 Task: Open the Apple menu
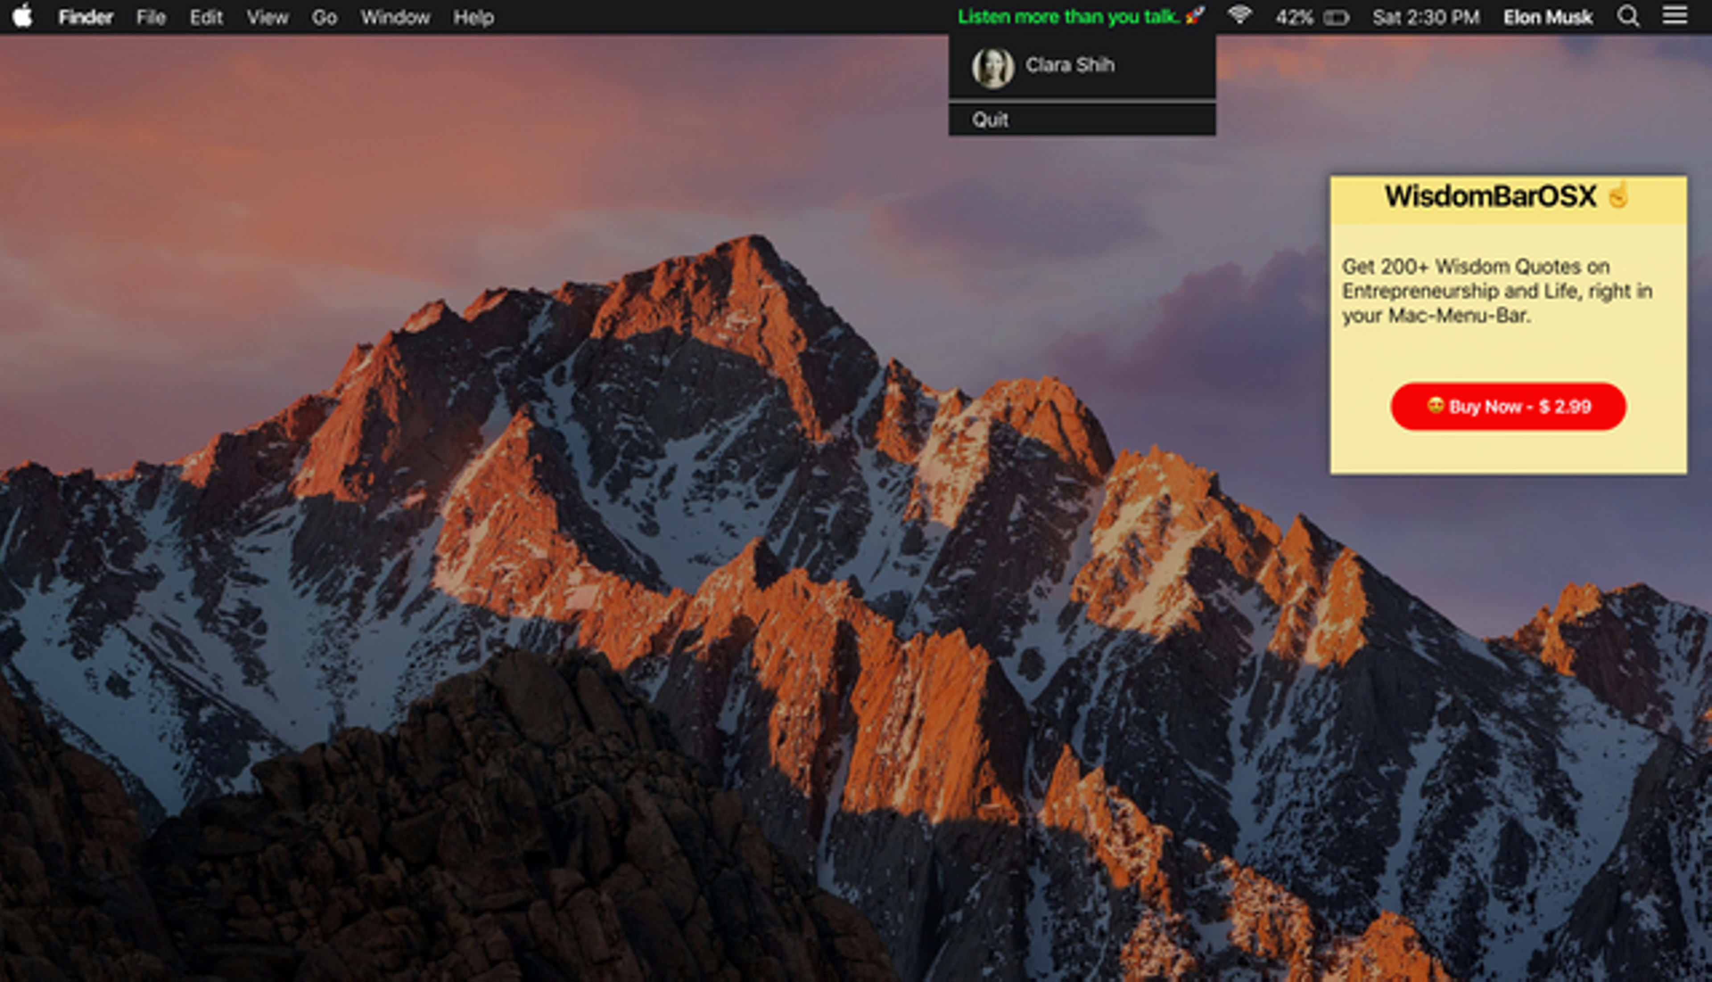coord(22,16)
